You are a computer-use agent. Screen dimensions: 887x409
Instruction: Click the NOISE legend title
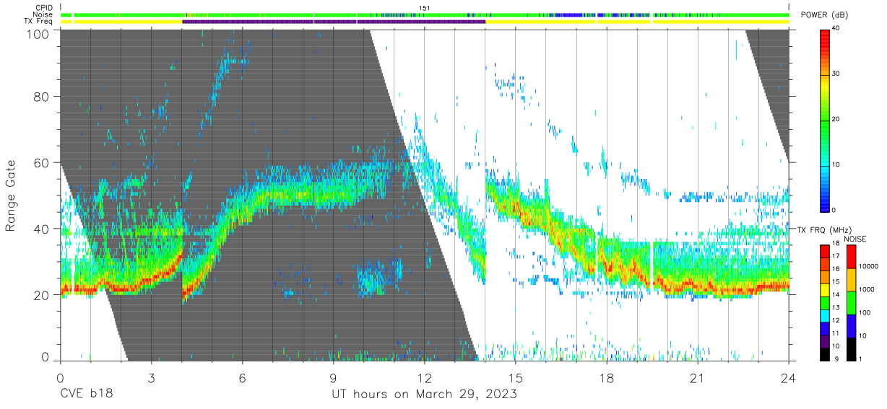coord(854,239)
